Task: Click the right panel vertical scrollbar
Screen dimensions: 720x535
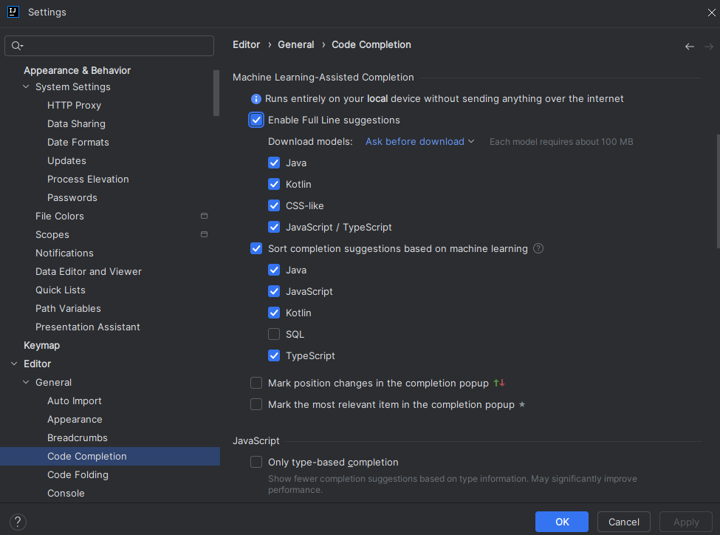Action: pos(717,191)
